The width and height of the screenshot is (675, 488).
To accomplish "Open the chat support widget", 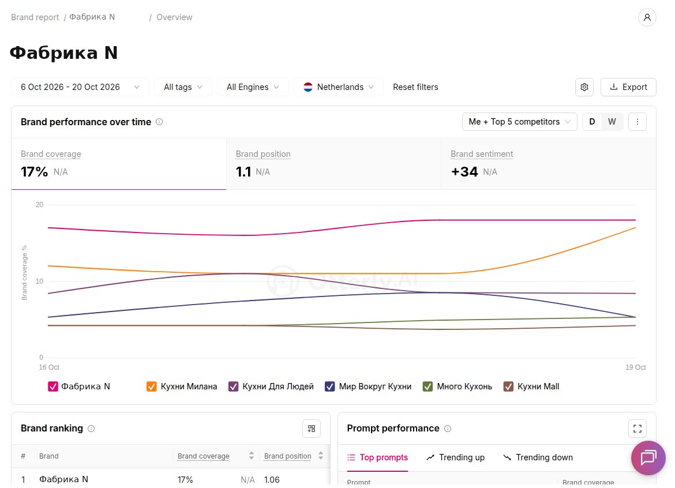I will tap(648, 458).
